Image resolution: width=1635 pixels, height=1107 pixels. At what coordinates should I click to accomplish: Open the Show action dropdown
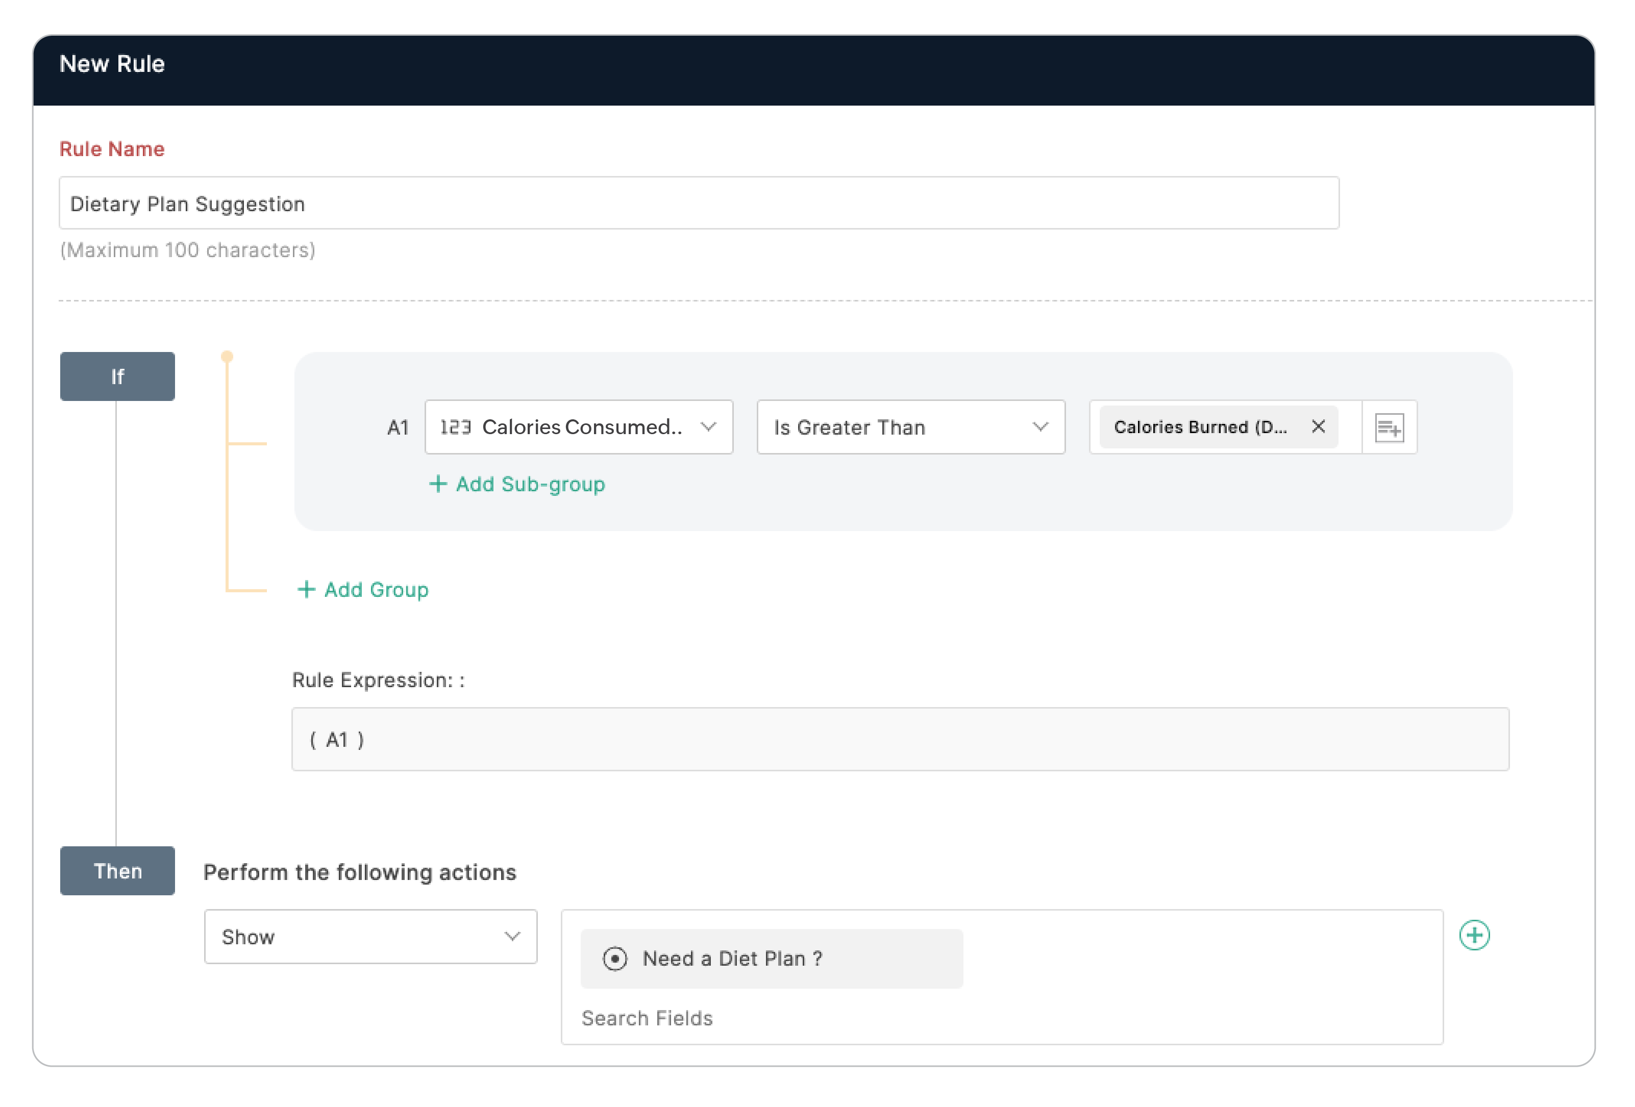pos(371,936)
